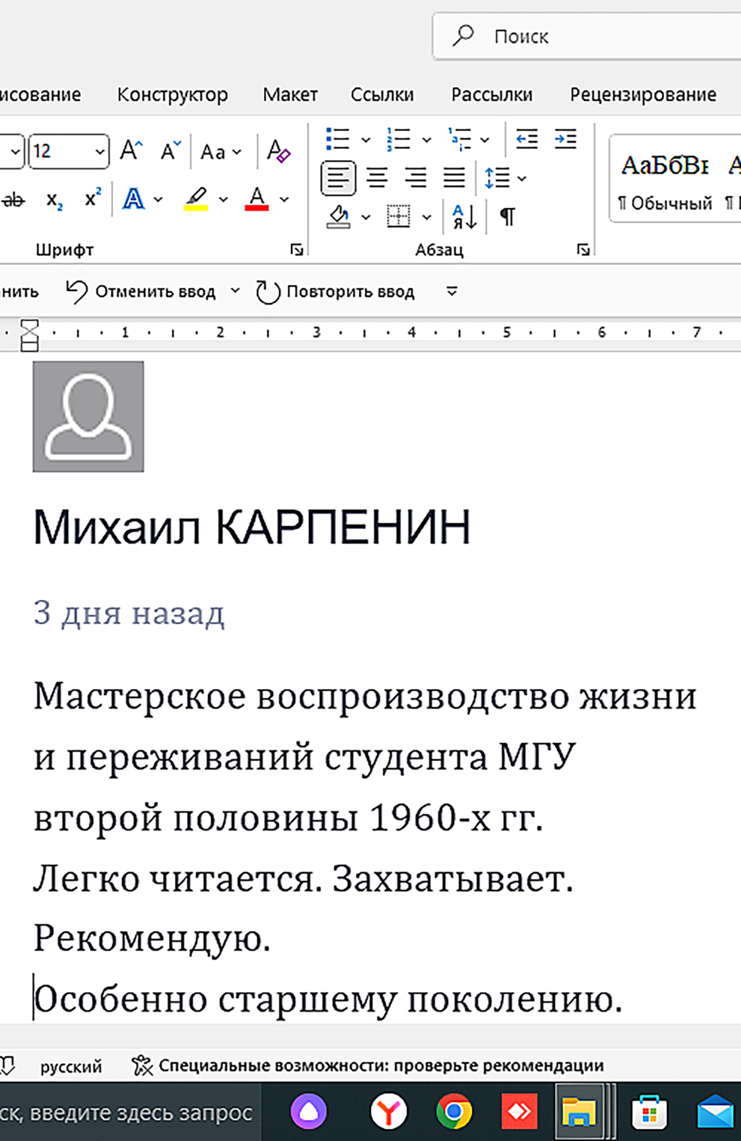Click Отменить ввод undo button
This screenshot has height=1141, width=741.
(141, 292)
